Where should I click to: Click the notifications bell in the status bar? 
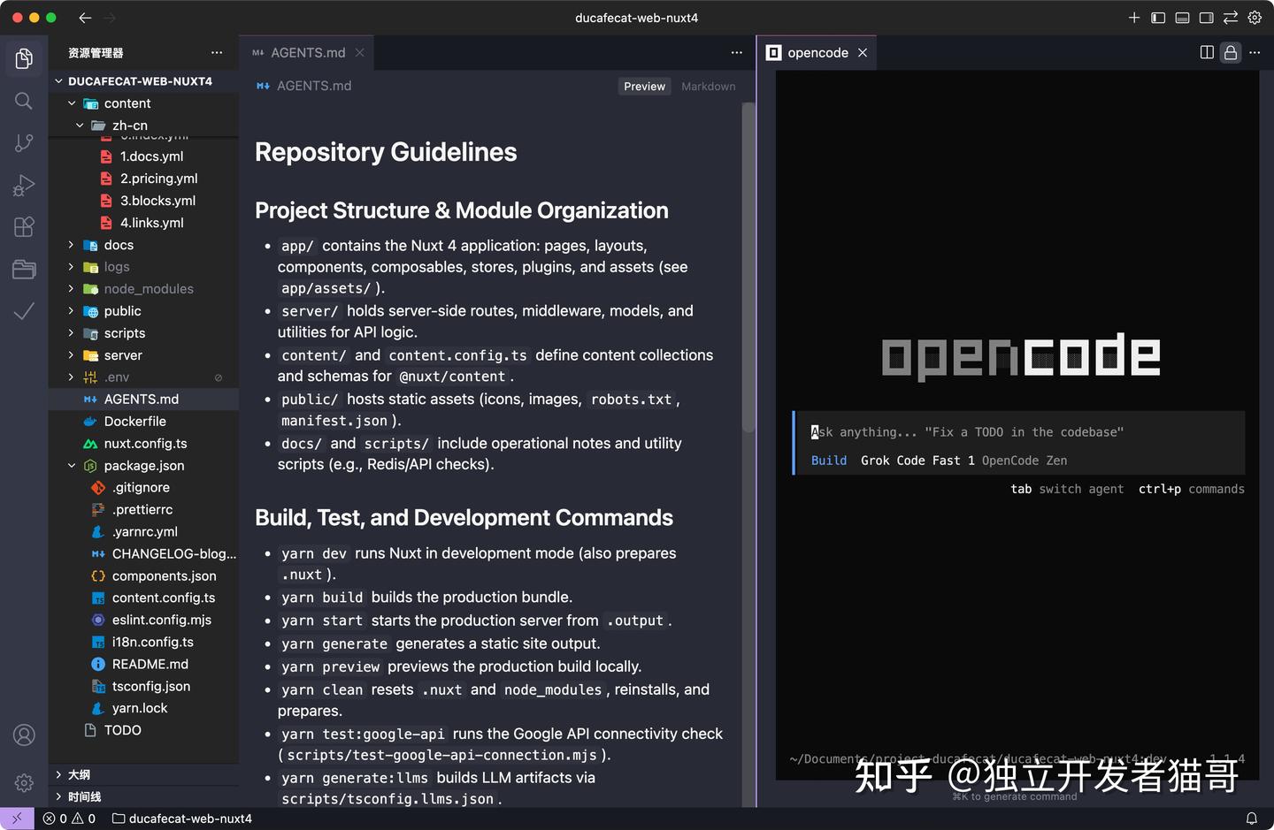pyautogui.click(x=1251, y=819)
